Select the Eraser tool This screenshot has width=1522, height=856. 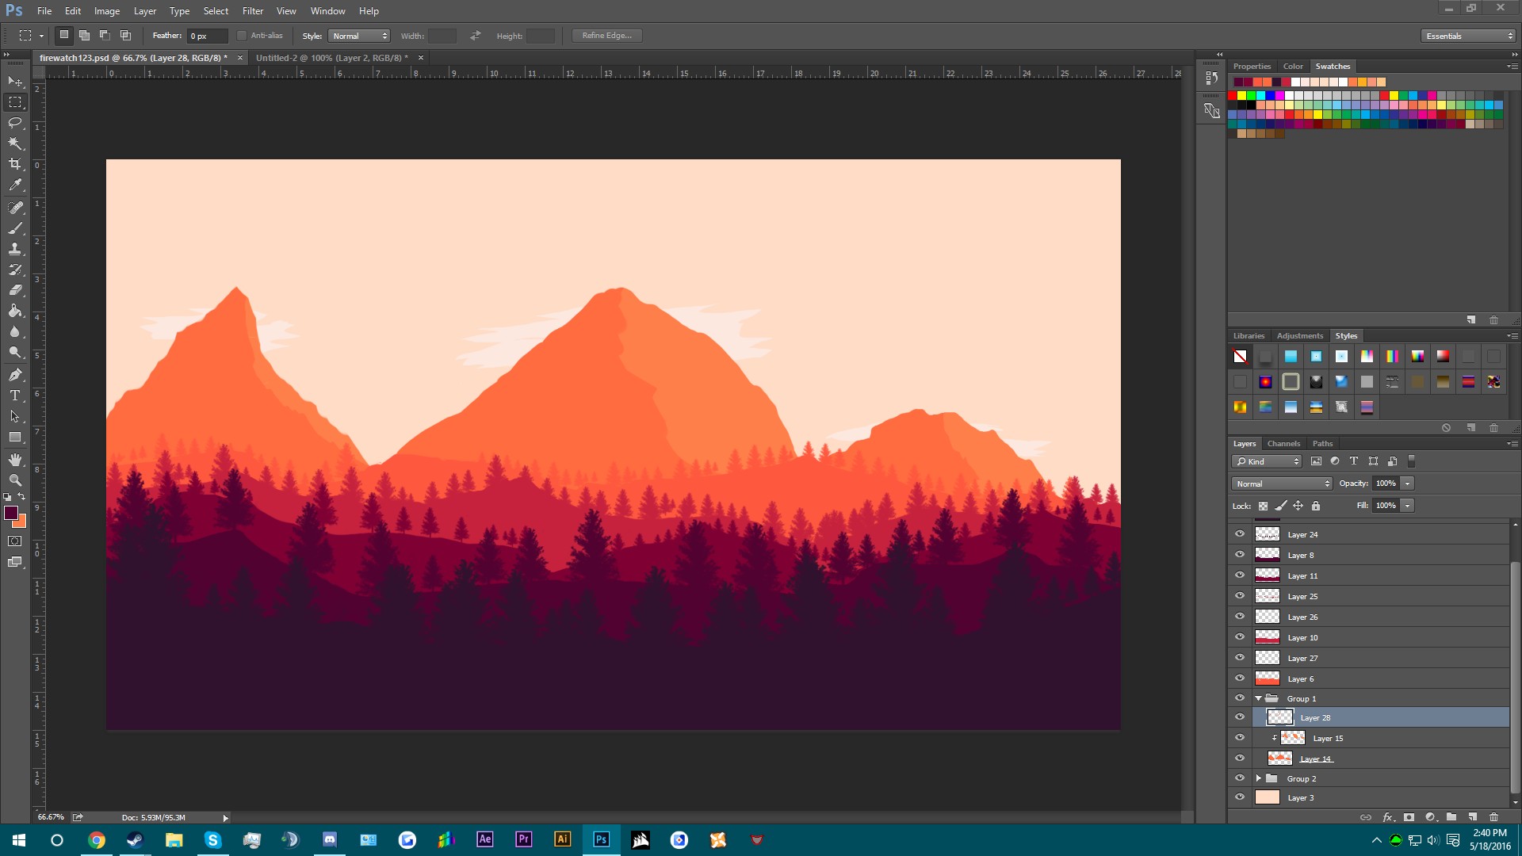[15, 290]
